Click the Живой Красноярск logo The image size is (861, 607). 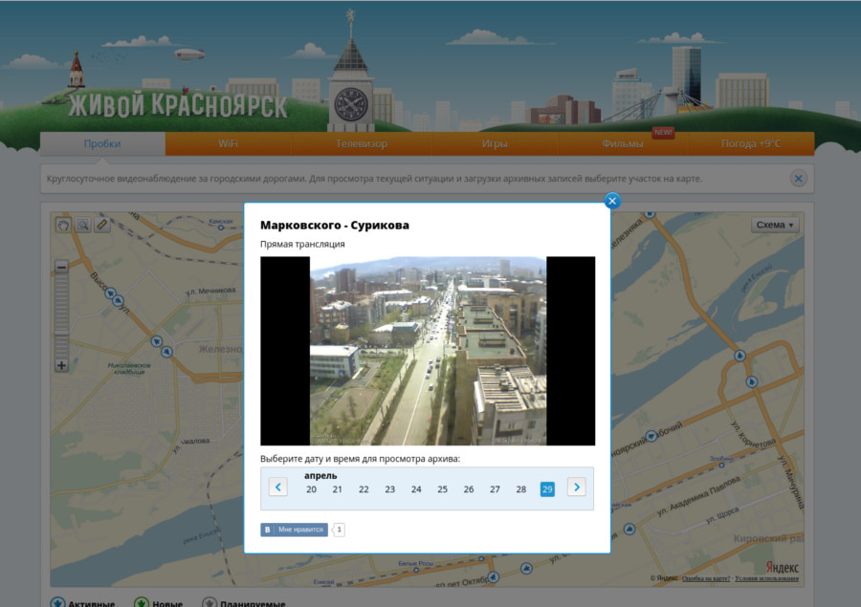(x=178, y=104)
